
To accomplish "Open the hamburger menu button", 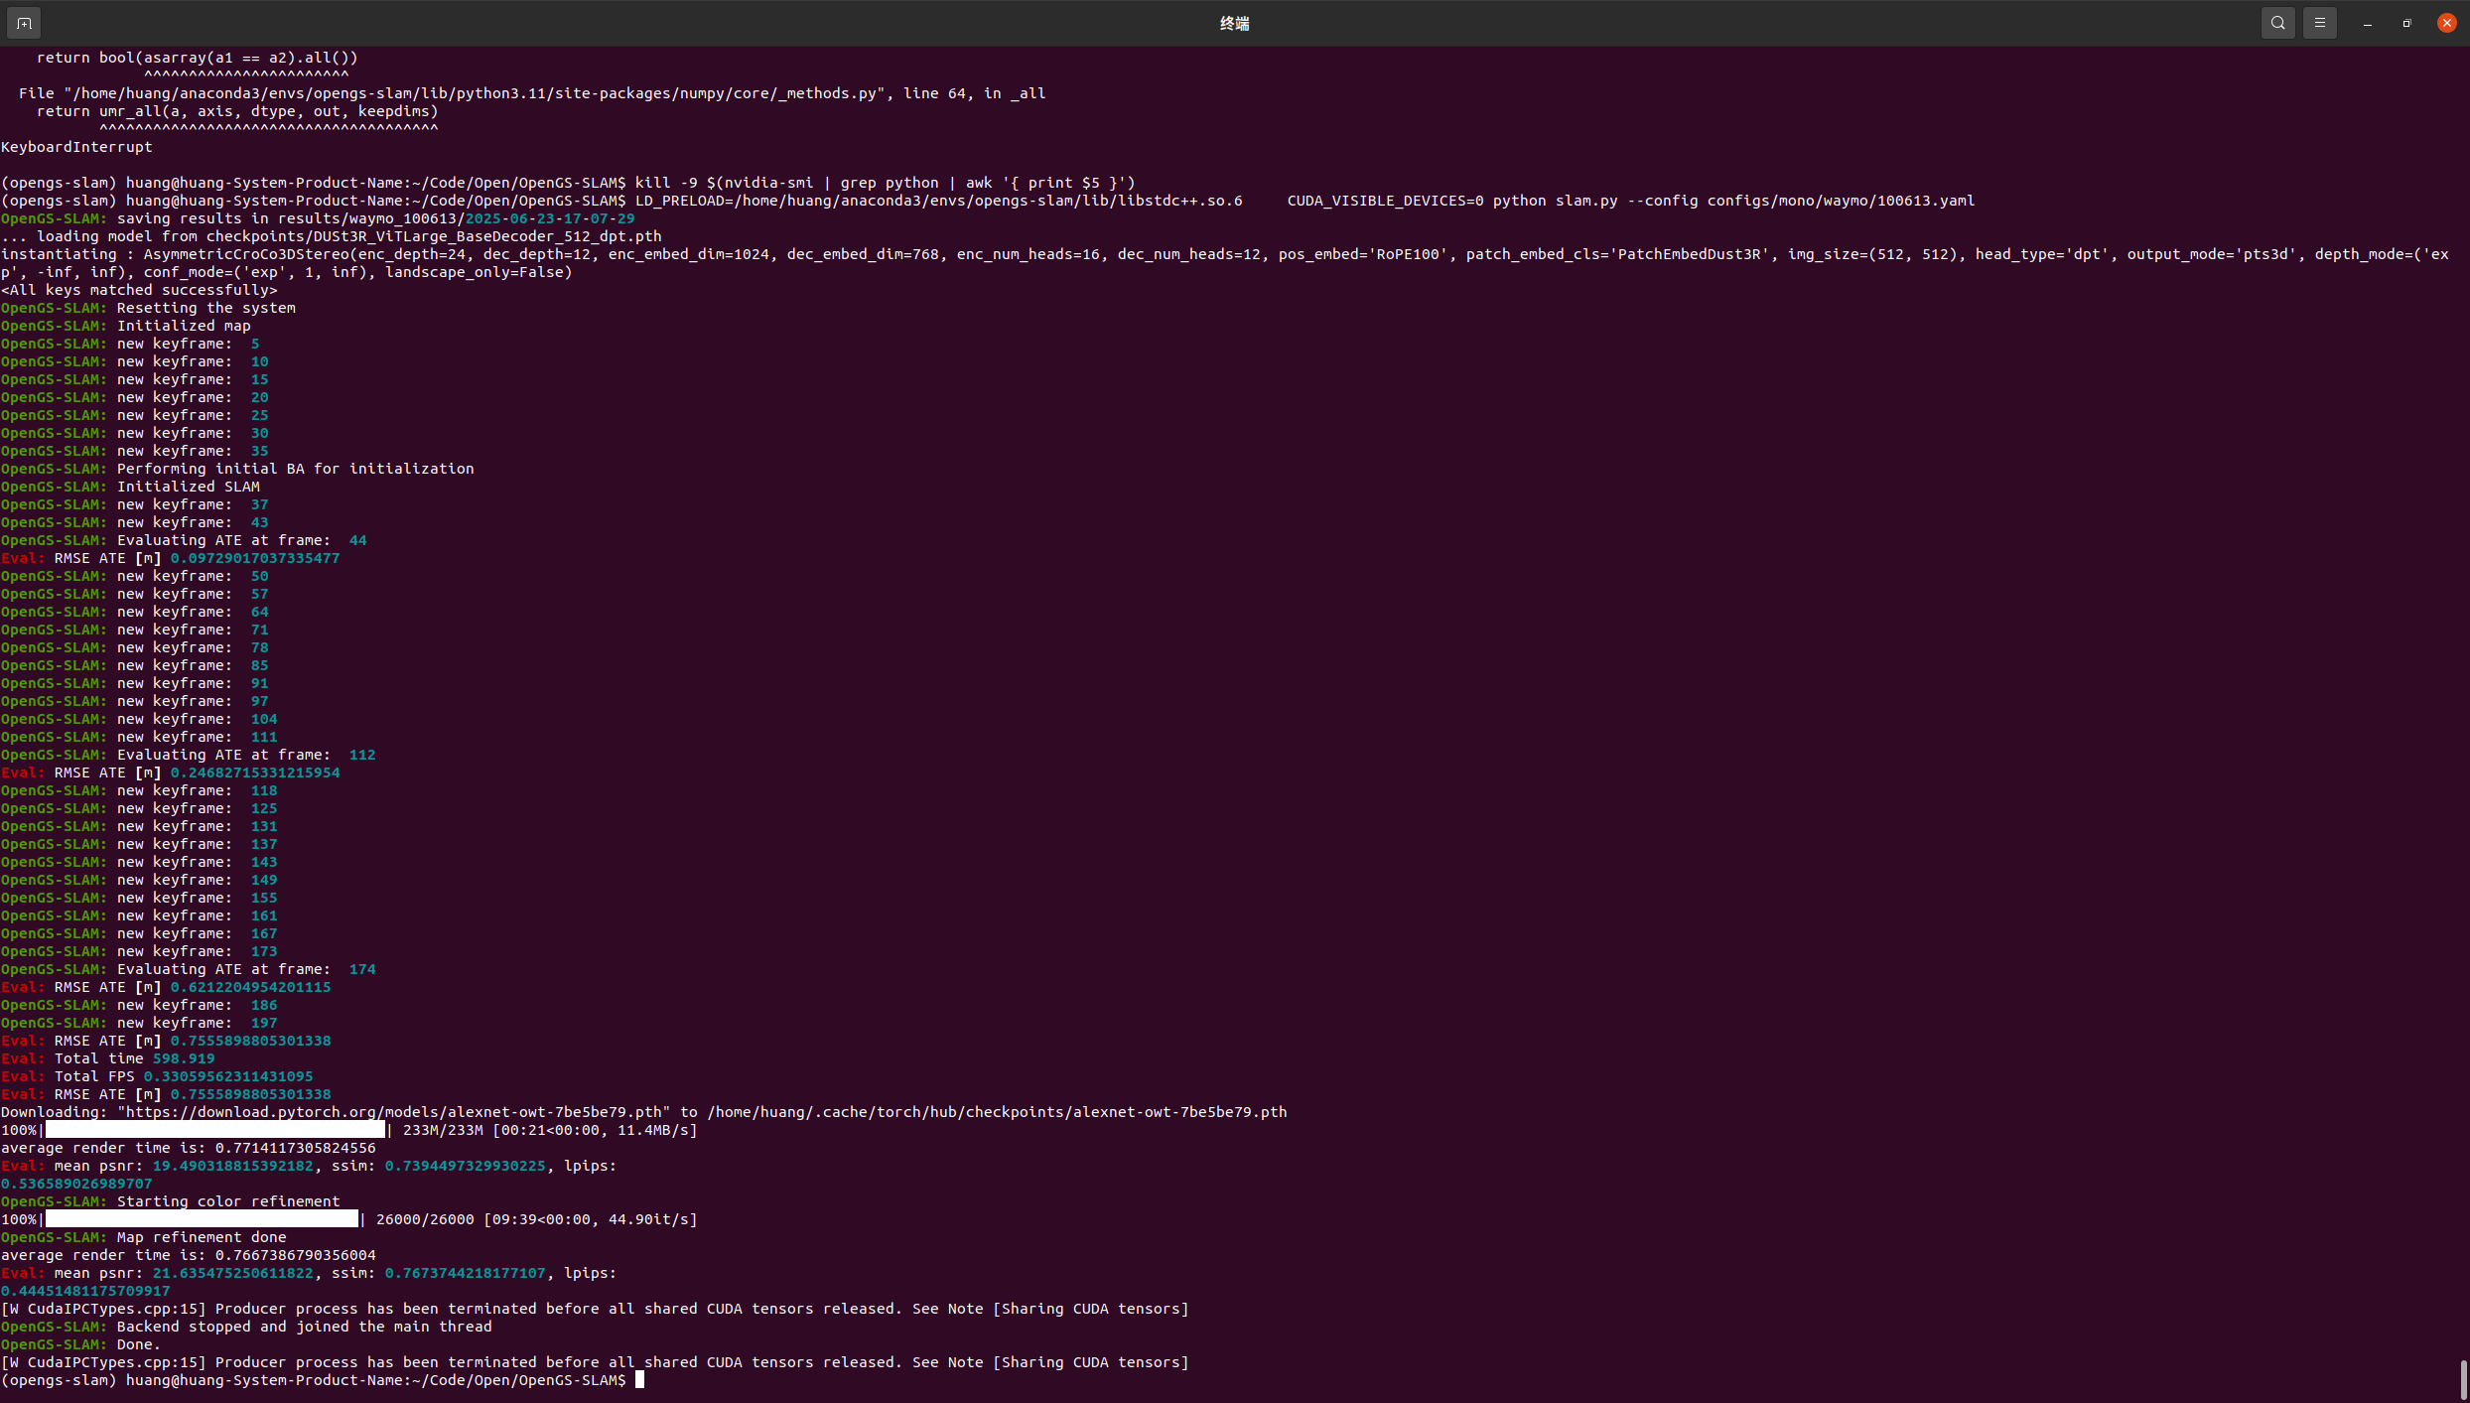I will point(2320,23).
